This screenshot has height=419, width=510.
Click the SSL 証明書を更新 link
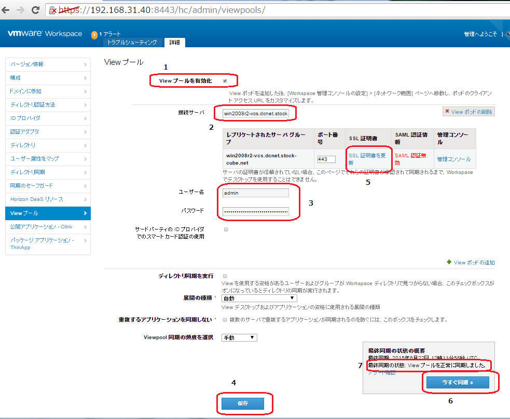coord(366,159)
